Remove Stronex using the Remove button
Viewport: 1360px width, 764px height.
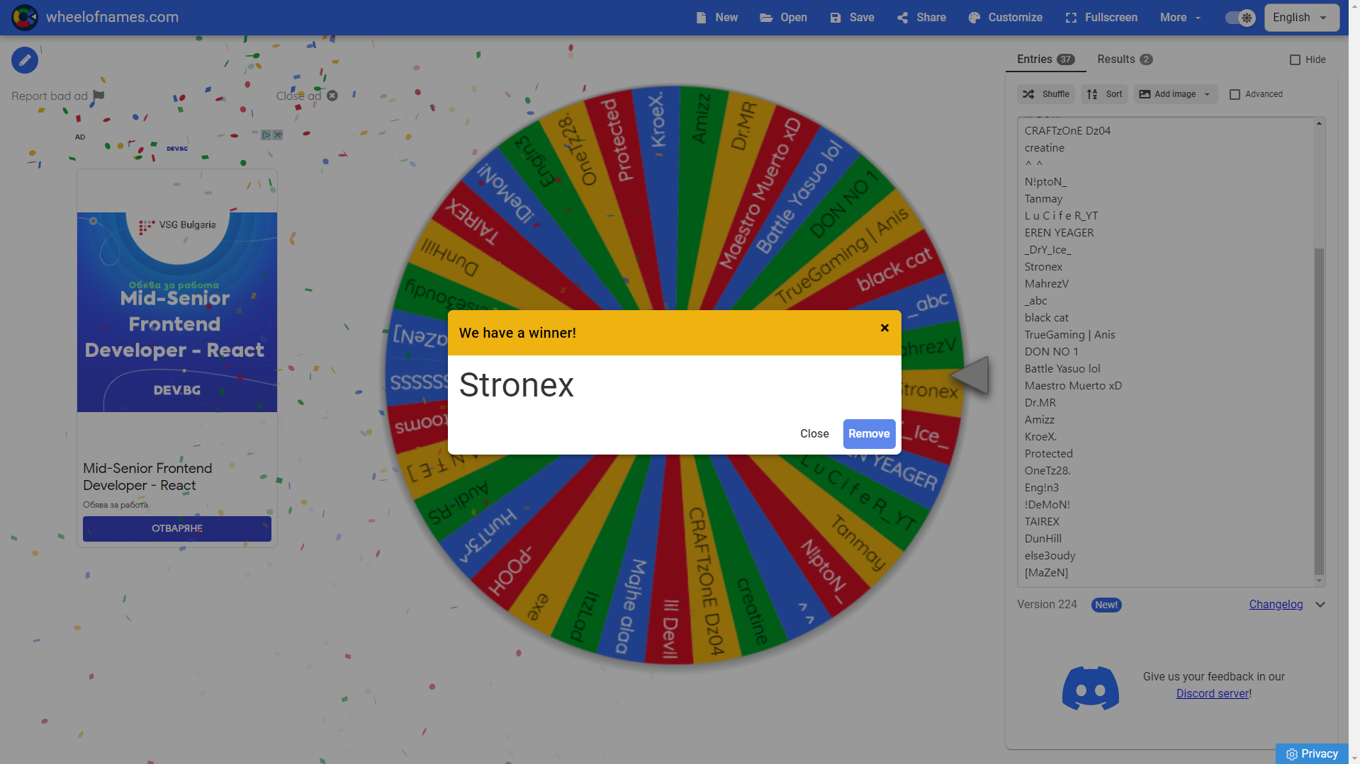point(869,434)
